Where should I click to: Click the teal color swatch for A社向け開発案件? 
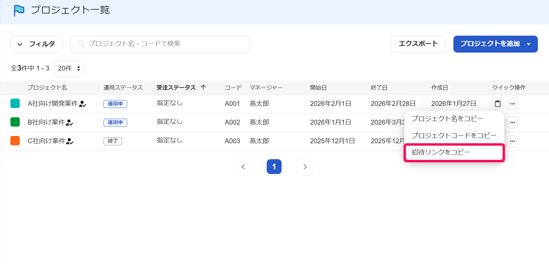[x=15, y=103]
